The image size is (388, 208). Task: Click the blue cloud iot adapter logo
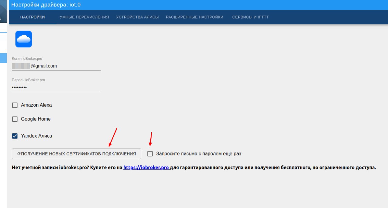(x=24, y=39)
